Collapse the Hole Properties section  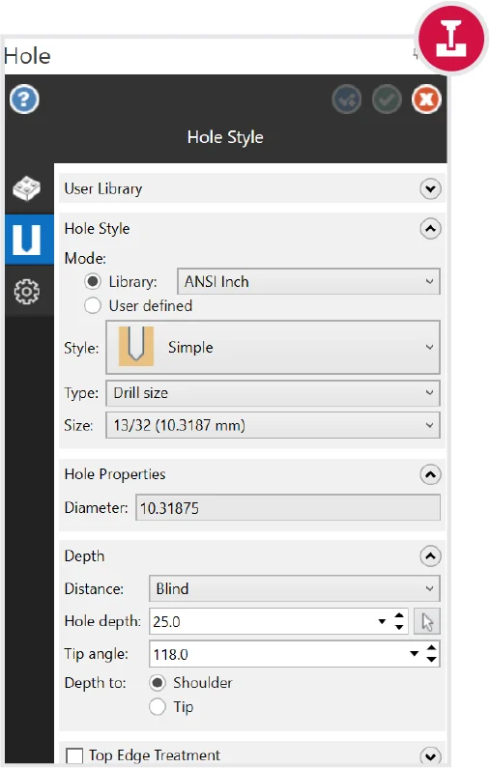pos(430,474)
